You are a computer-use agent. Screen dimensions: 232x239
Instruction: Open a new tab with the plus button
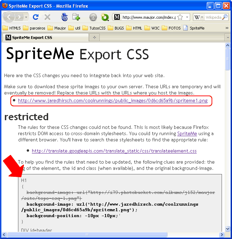coord(94,37)
